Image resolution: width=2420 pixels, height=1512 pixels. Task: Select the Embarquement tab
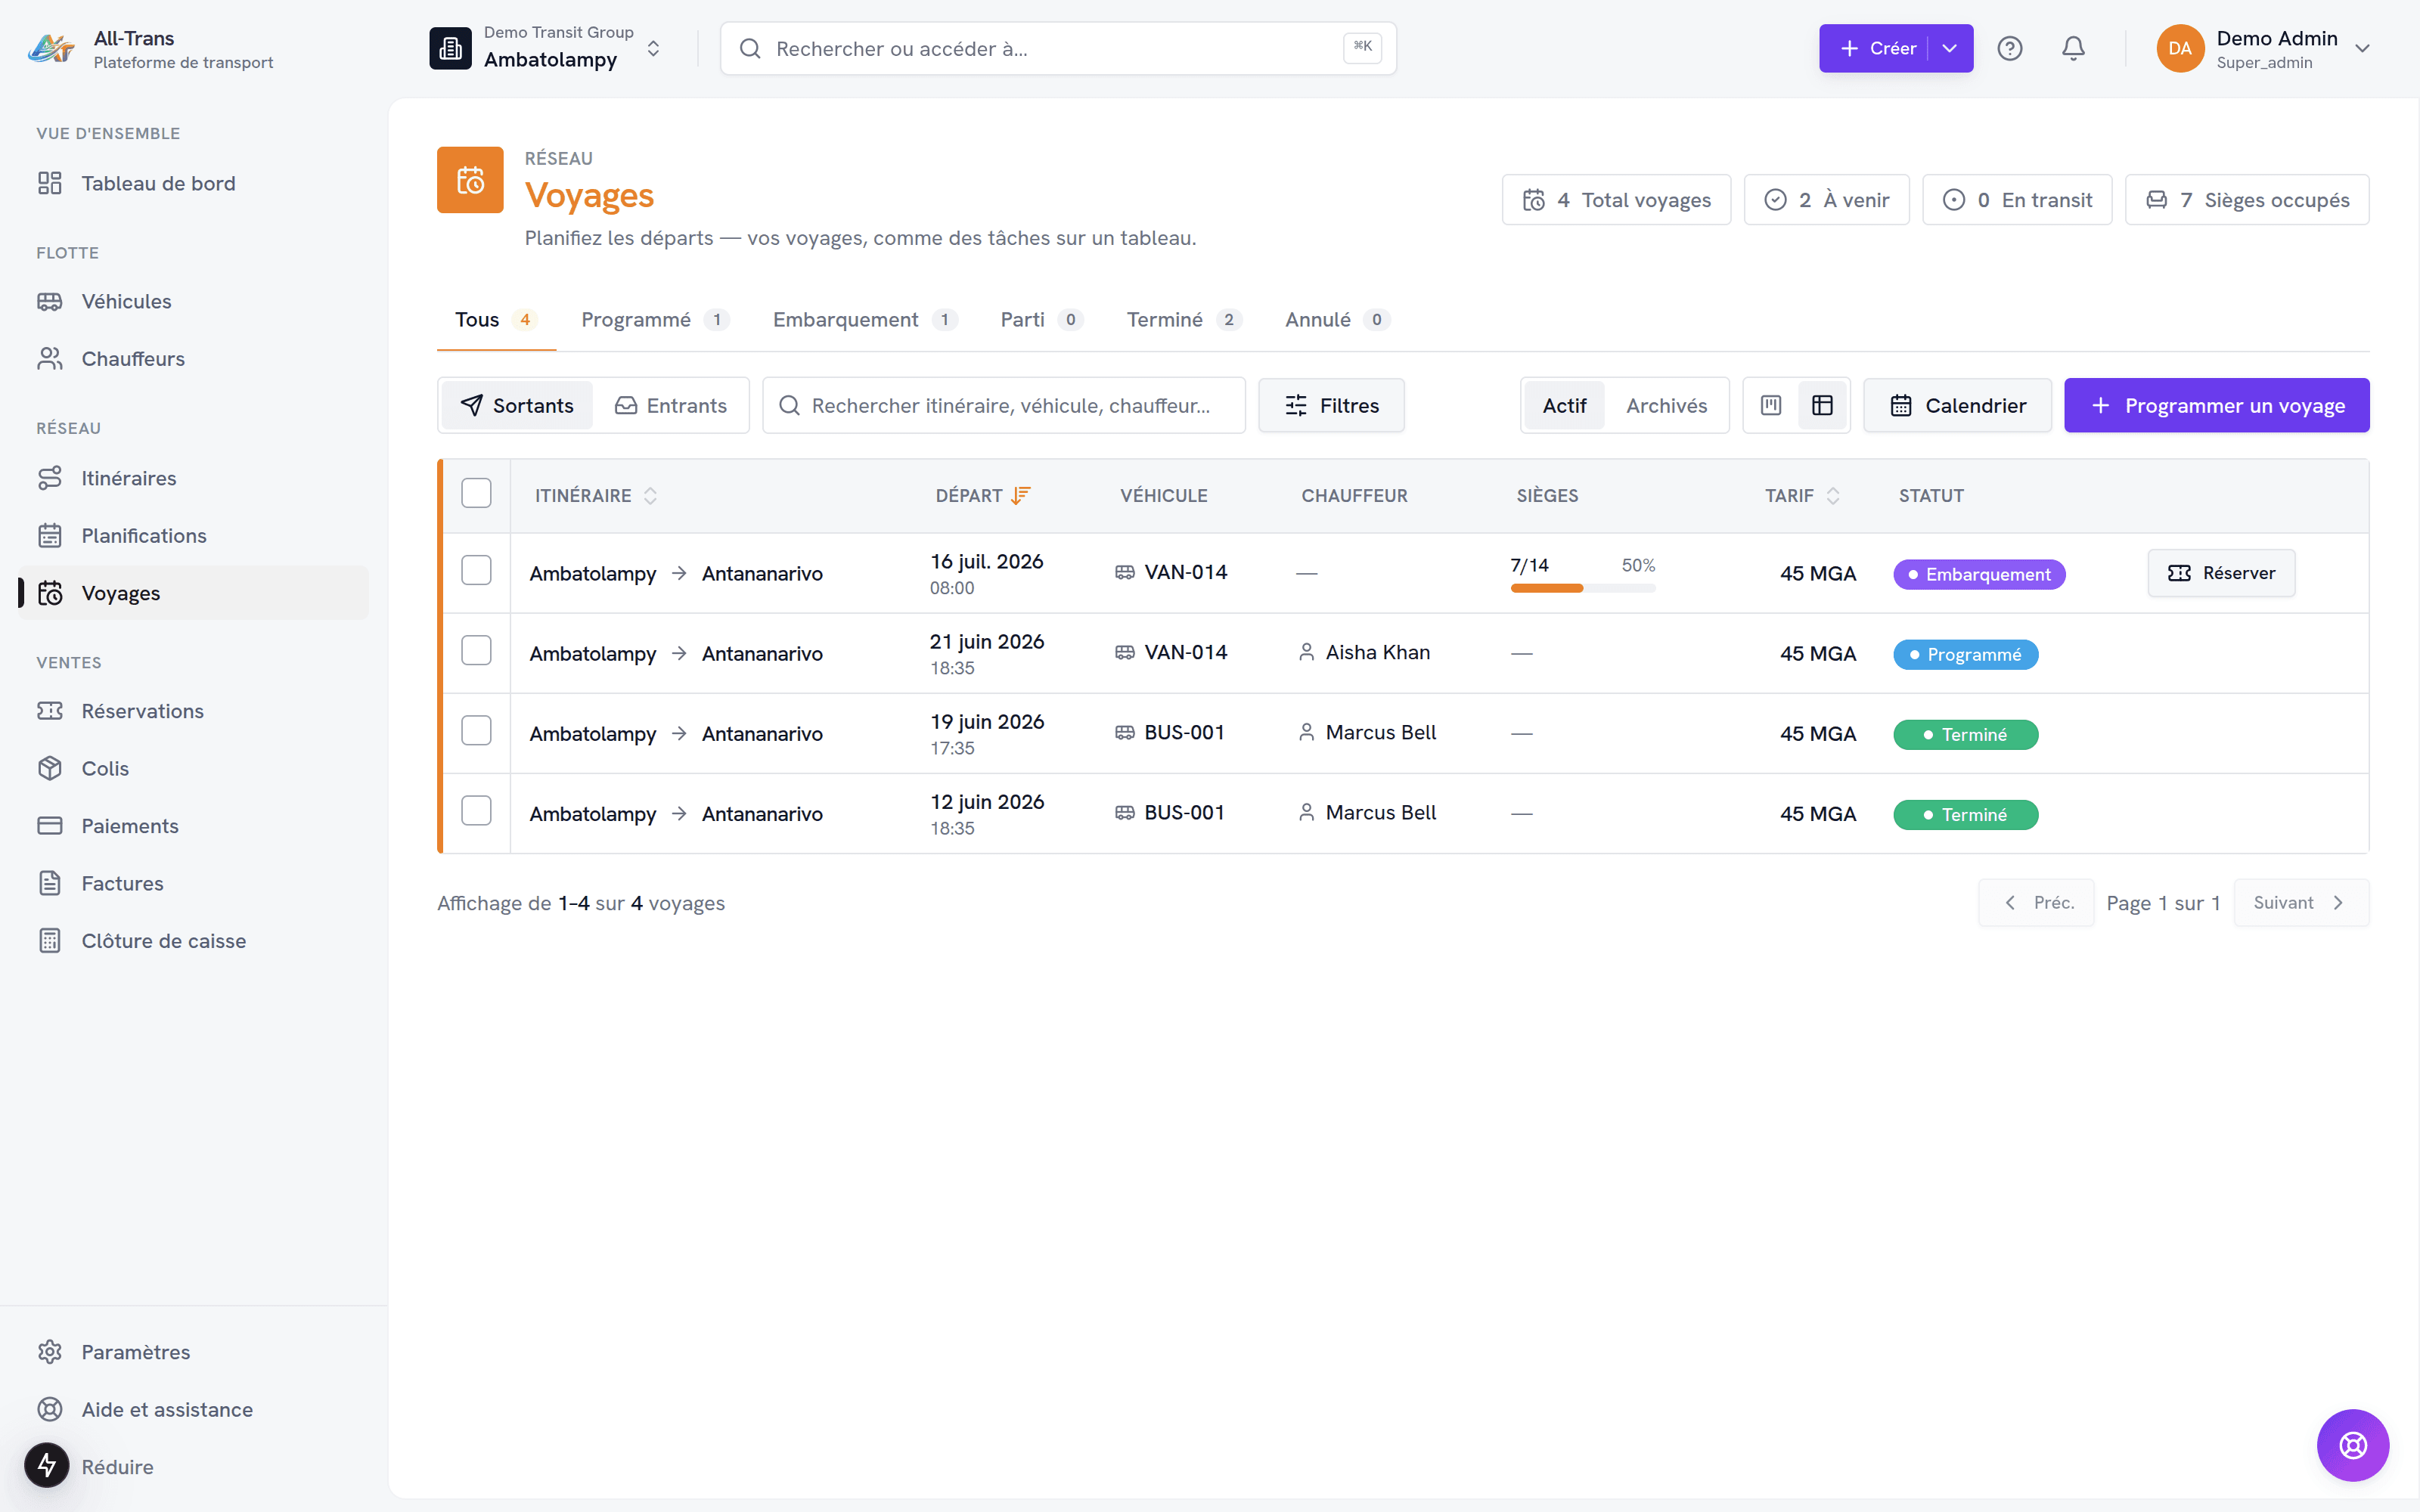point(865,320)
